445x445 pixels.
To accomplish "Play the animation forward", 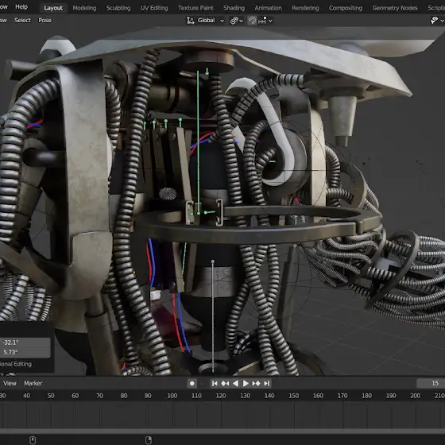I will coord(246,383).
